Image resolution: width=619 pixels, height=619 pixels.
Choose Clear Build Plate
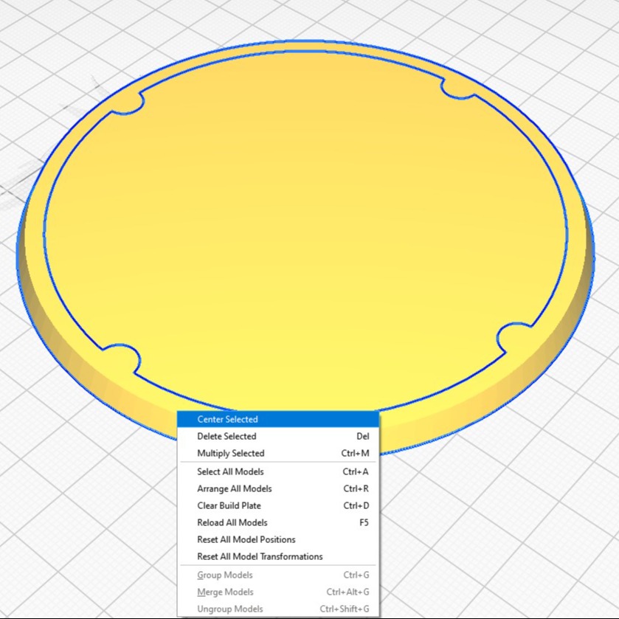(229, 505)
